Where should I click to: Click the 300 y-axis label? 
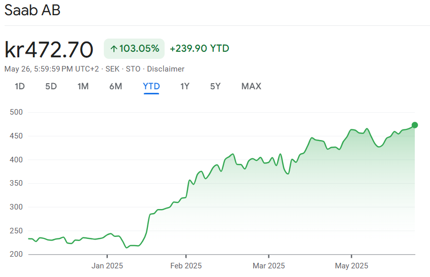point(16,207)
